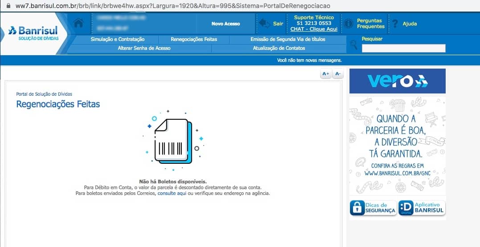Click the padlock icon in address bar

[x=8, y=5]
